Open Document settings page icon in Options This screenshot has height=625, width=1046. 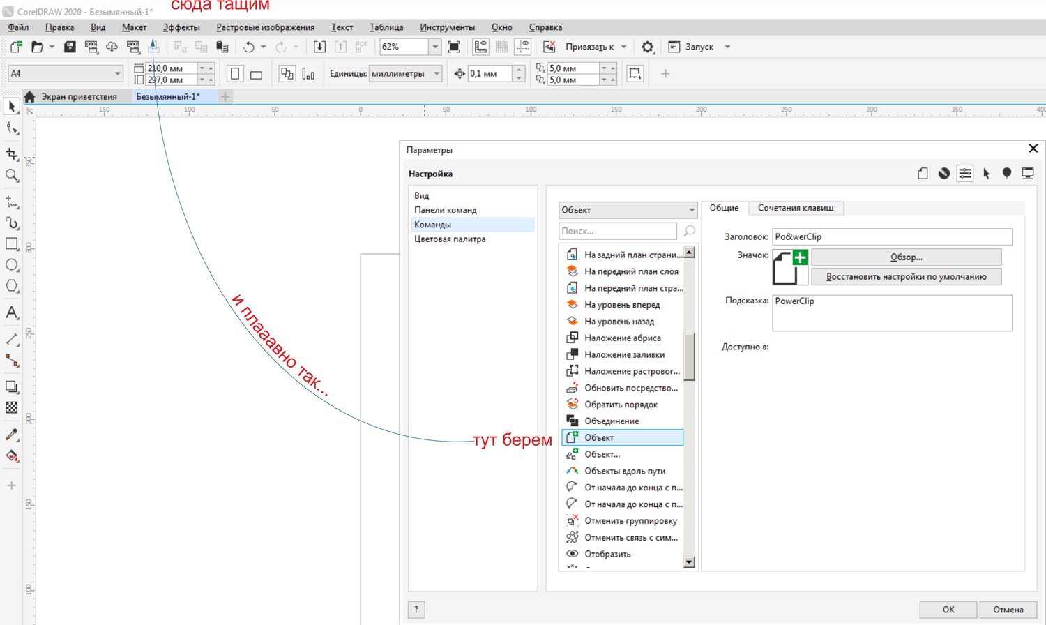[x=923, y=173]
